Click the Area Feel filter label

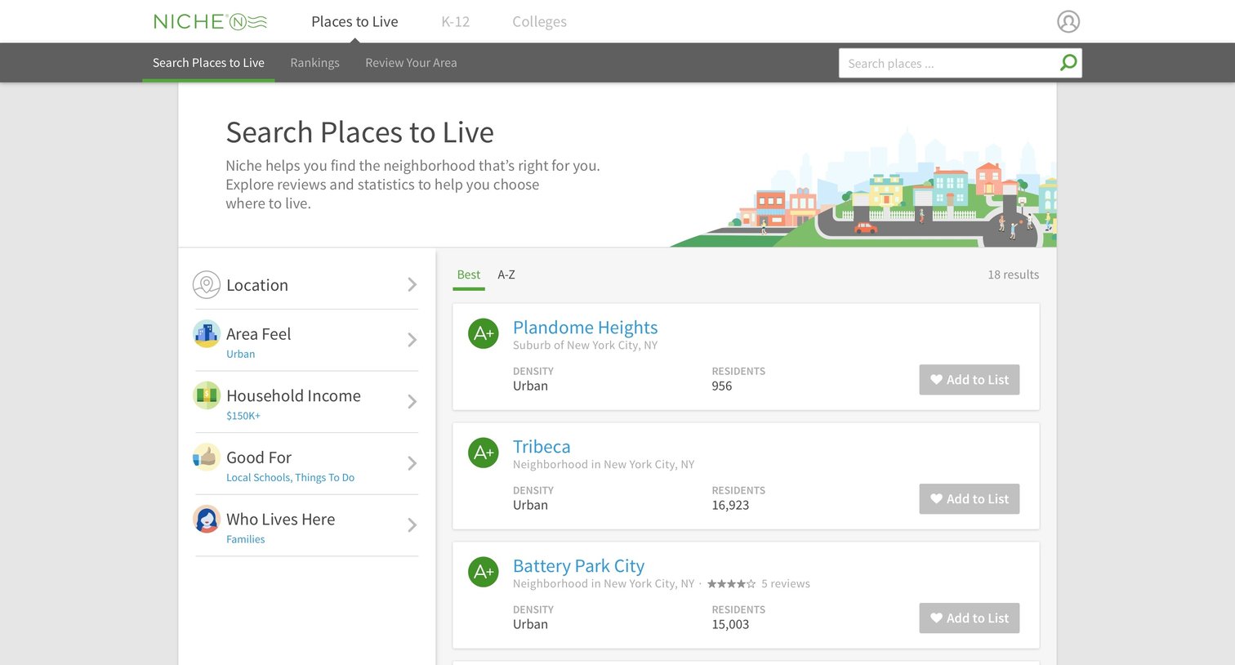(258, 334)
